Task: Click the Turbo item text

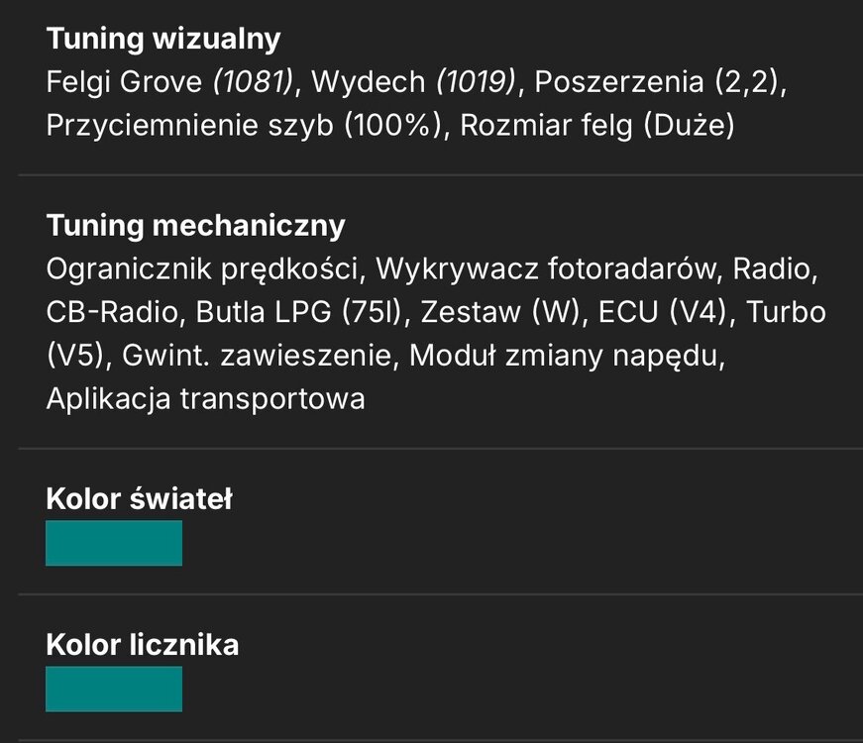Action: pos(786,312)
